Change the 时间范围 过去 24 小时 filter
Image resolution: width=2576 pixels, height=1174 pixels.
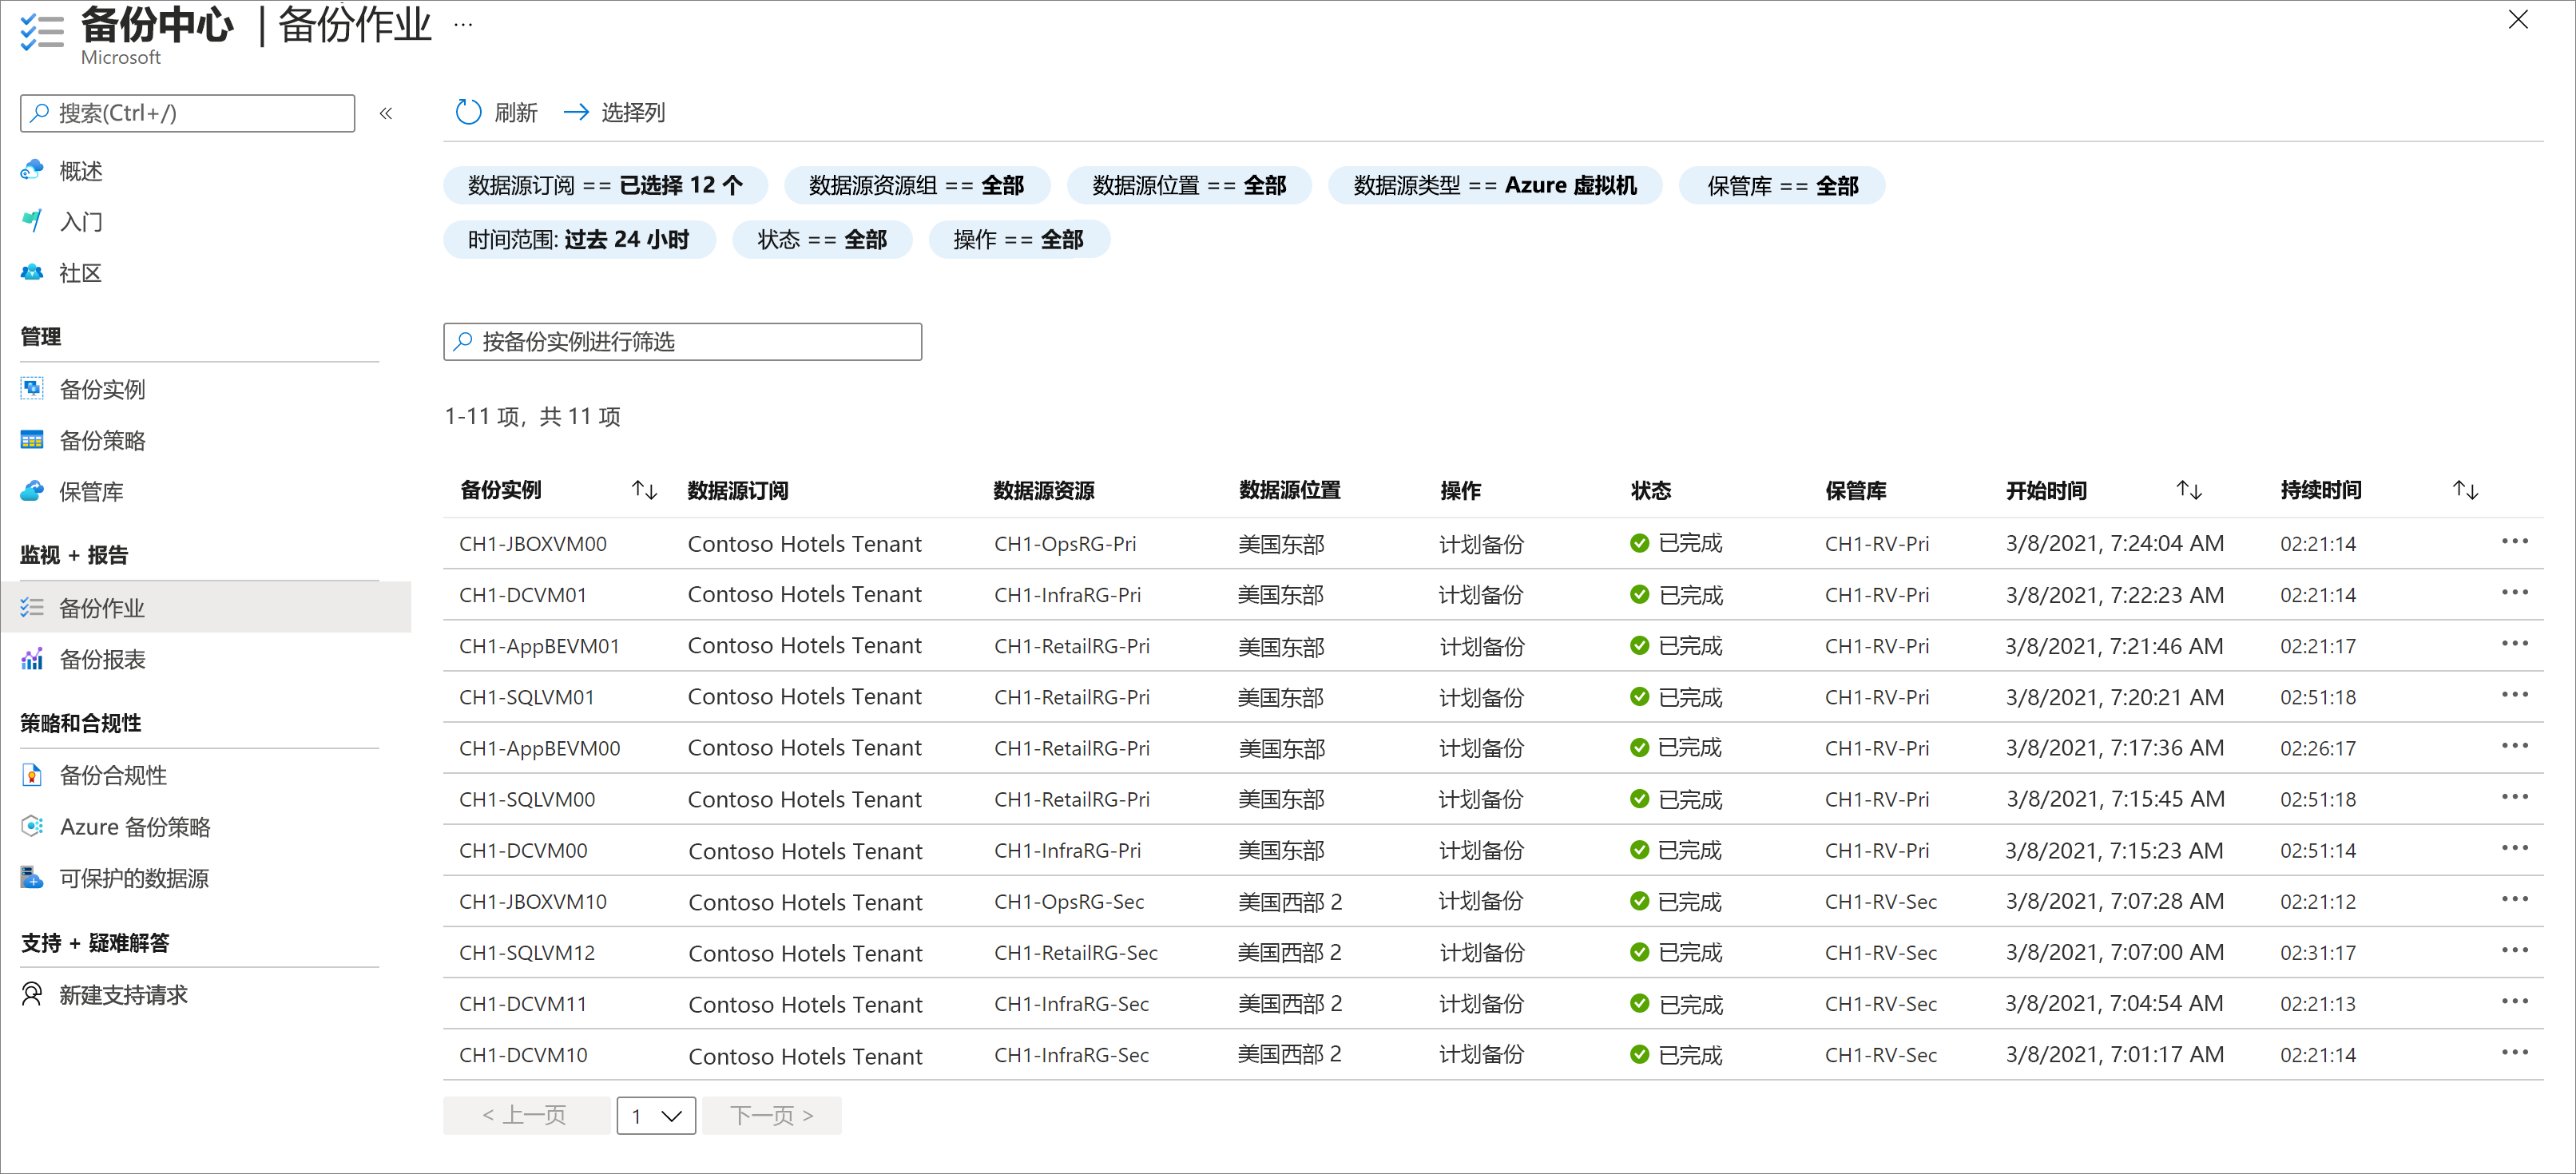tap(579, 239)
